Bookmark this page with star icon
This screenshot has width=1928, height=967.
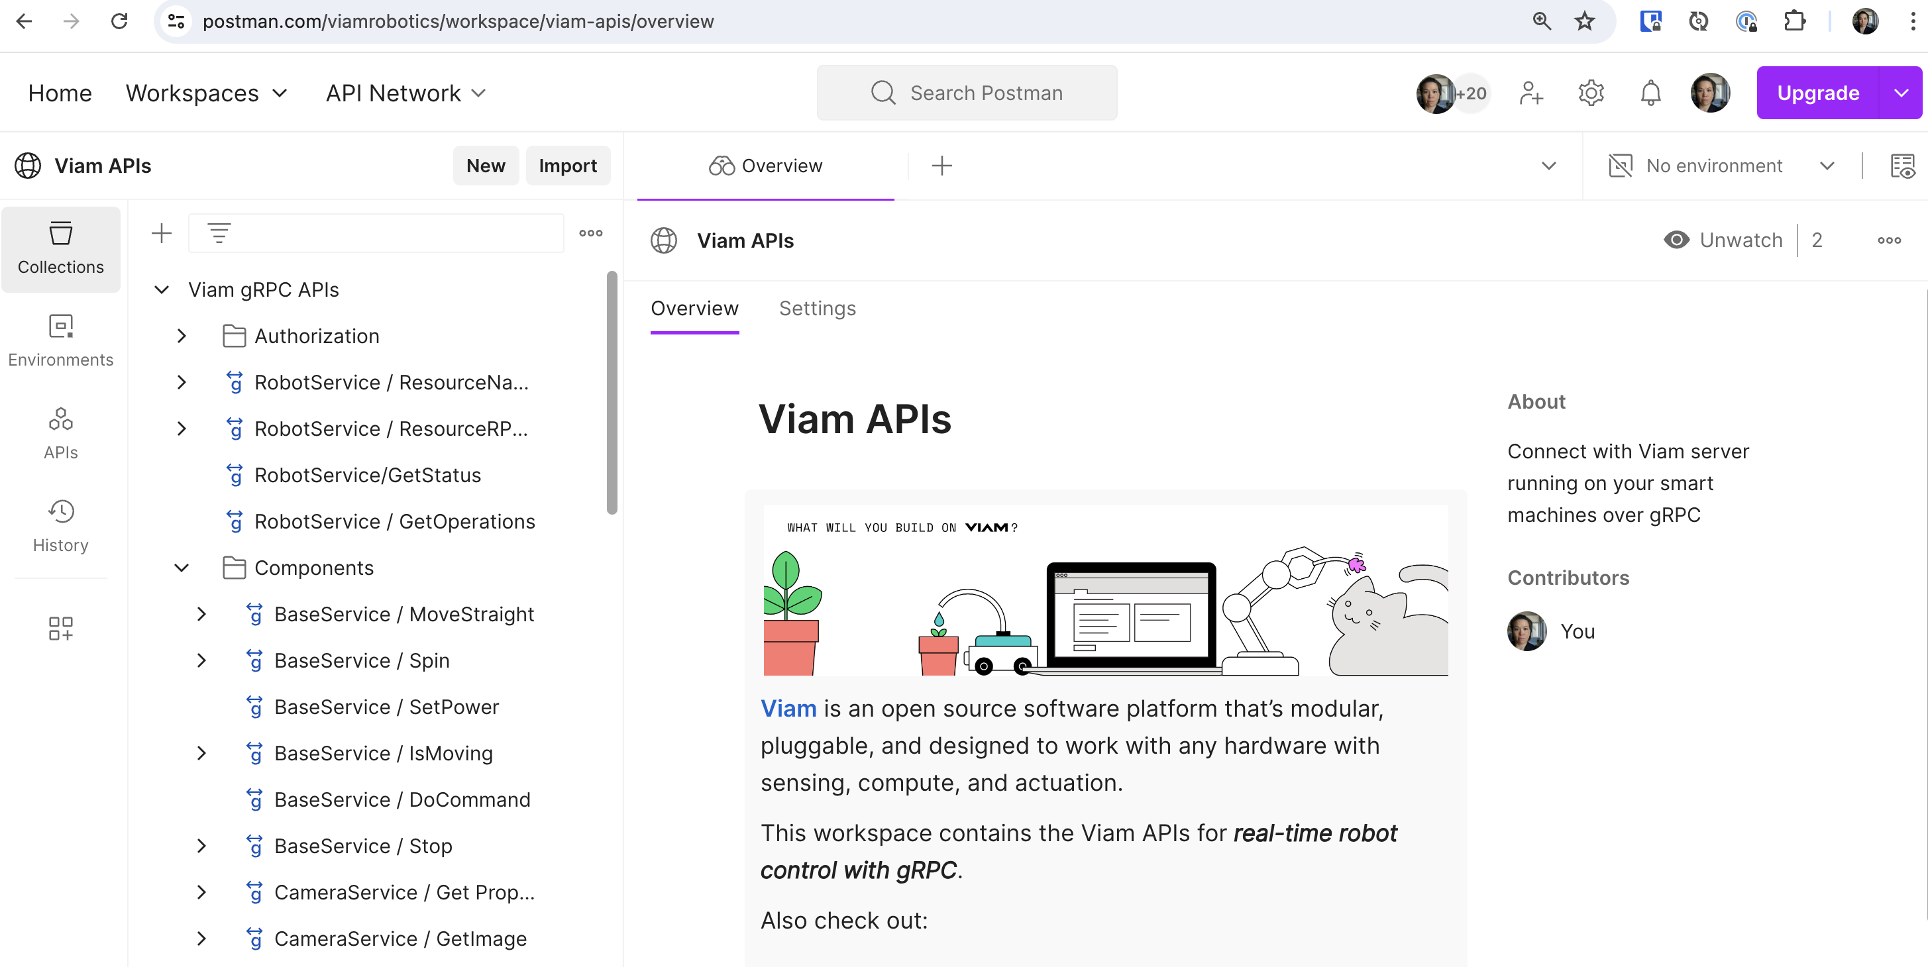(x=1584, y=21)
